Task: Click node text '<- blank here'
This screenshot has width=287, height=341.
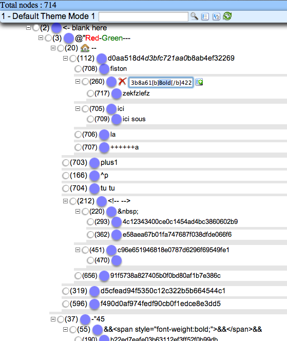Action: click(85, 28)
